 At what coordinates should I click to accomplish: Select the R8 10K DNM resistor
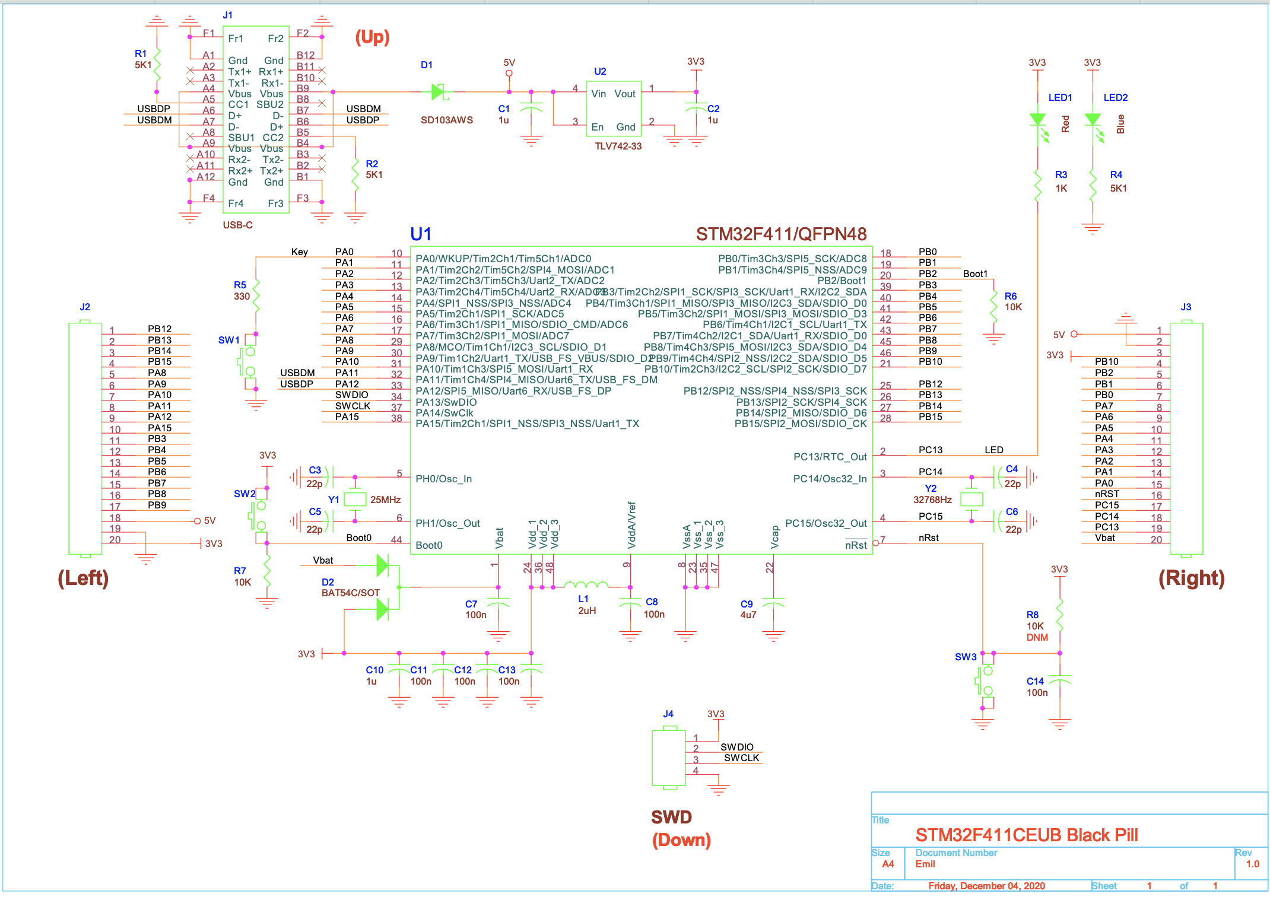1059,615
